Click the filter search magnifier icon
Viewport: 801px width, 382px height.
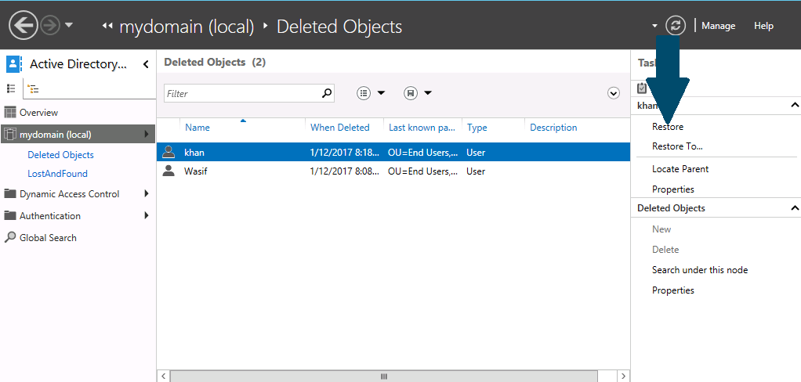click(327, 93)
